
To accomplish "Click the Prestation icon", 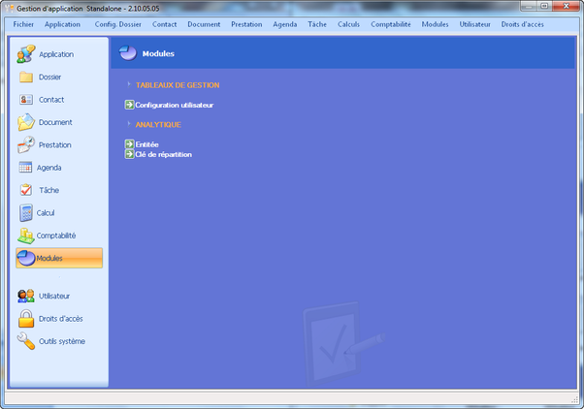I will click(x=26, y=144).
